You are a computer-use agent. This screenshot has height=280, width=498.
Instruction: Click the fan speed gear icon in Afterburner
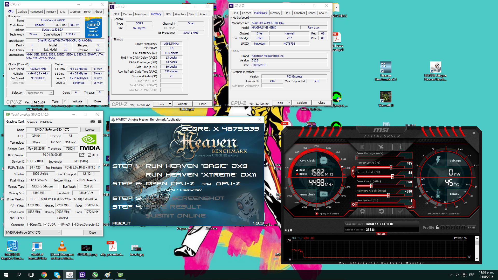(353, 205)
